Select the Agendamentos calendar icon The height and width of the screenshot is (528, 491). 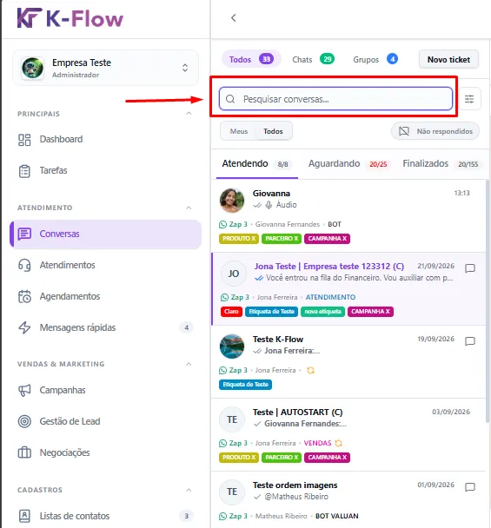[x=24, y=297]
